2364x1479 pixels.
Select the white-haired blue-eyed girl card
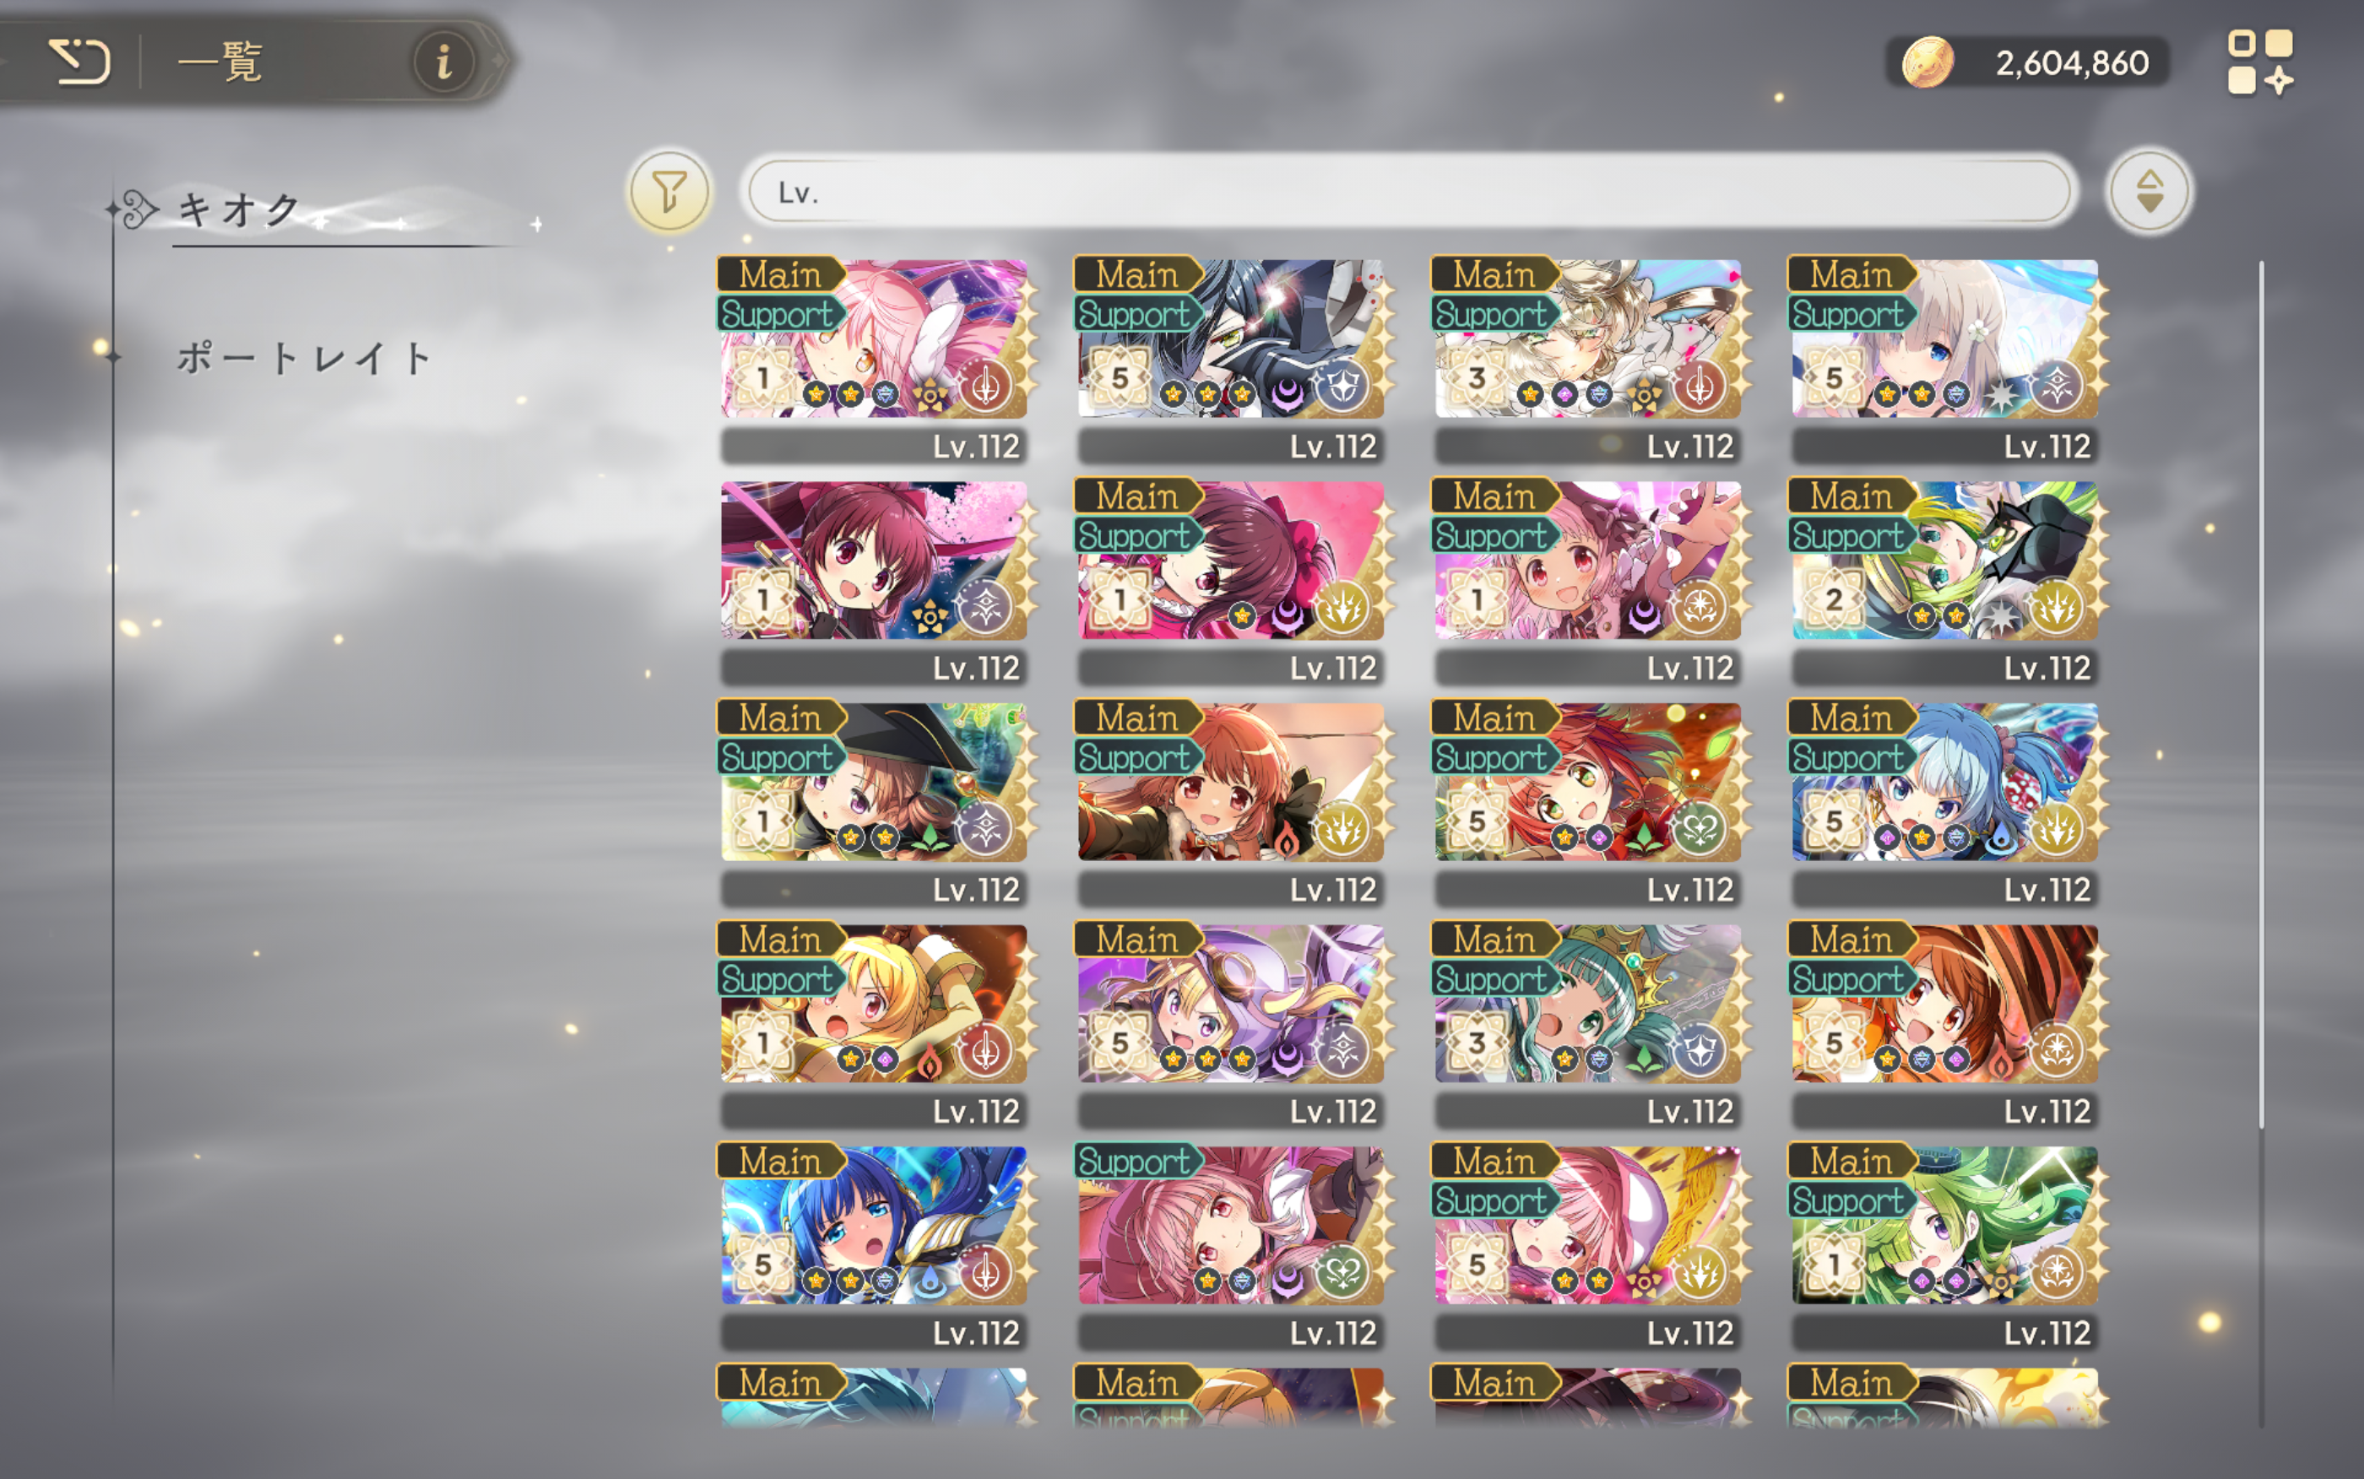[1944, 360]
